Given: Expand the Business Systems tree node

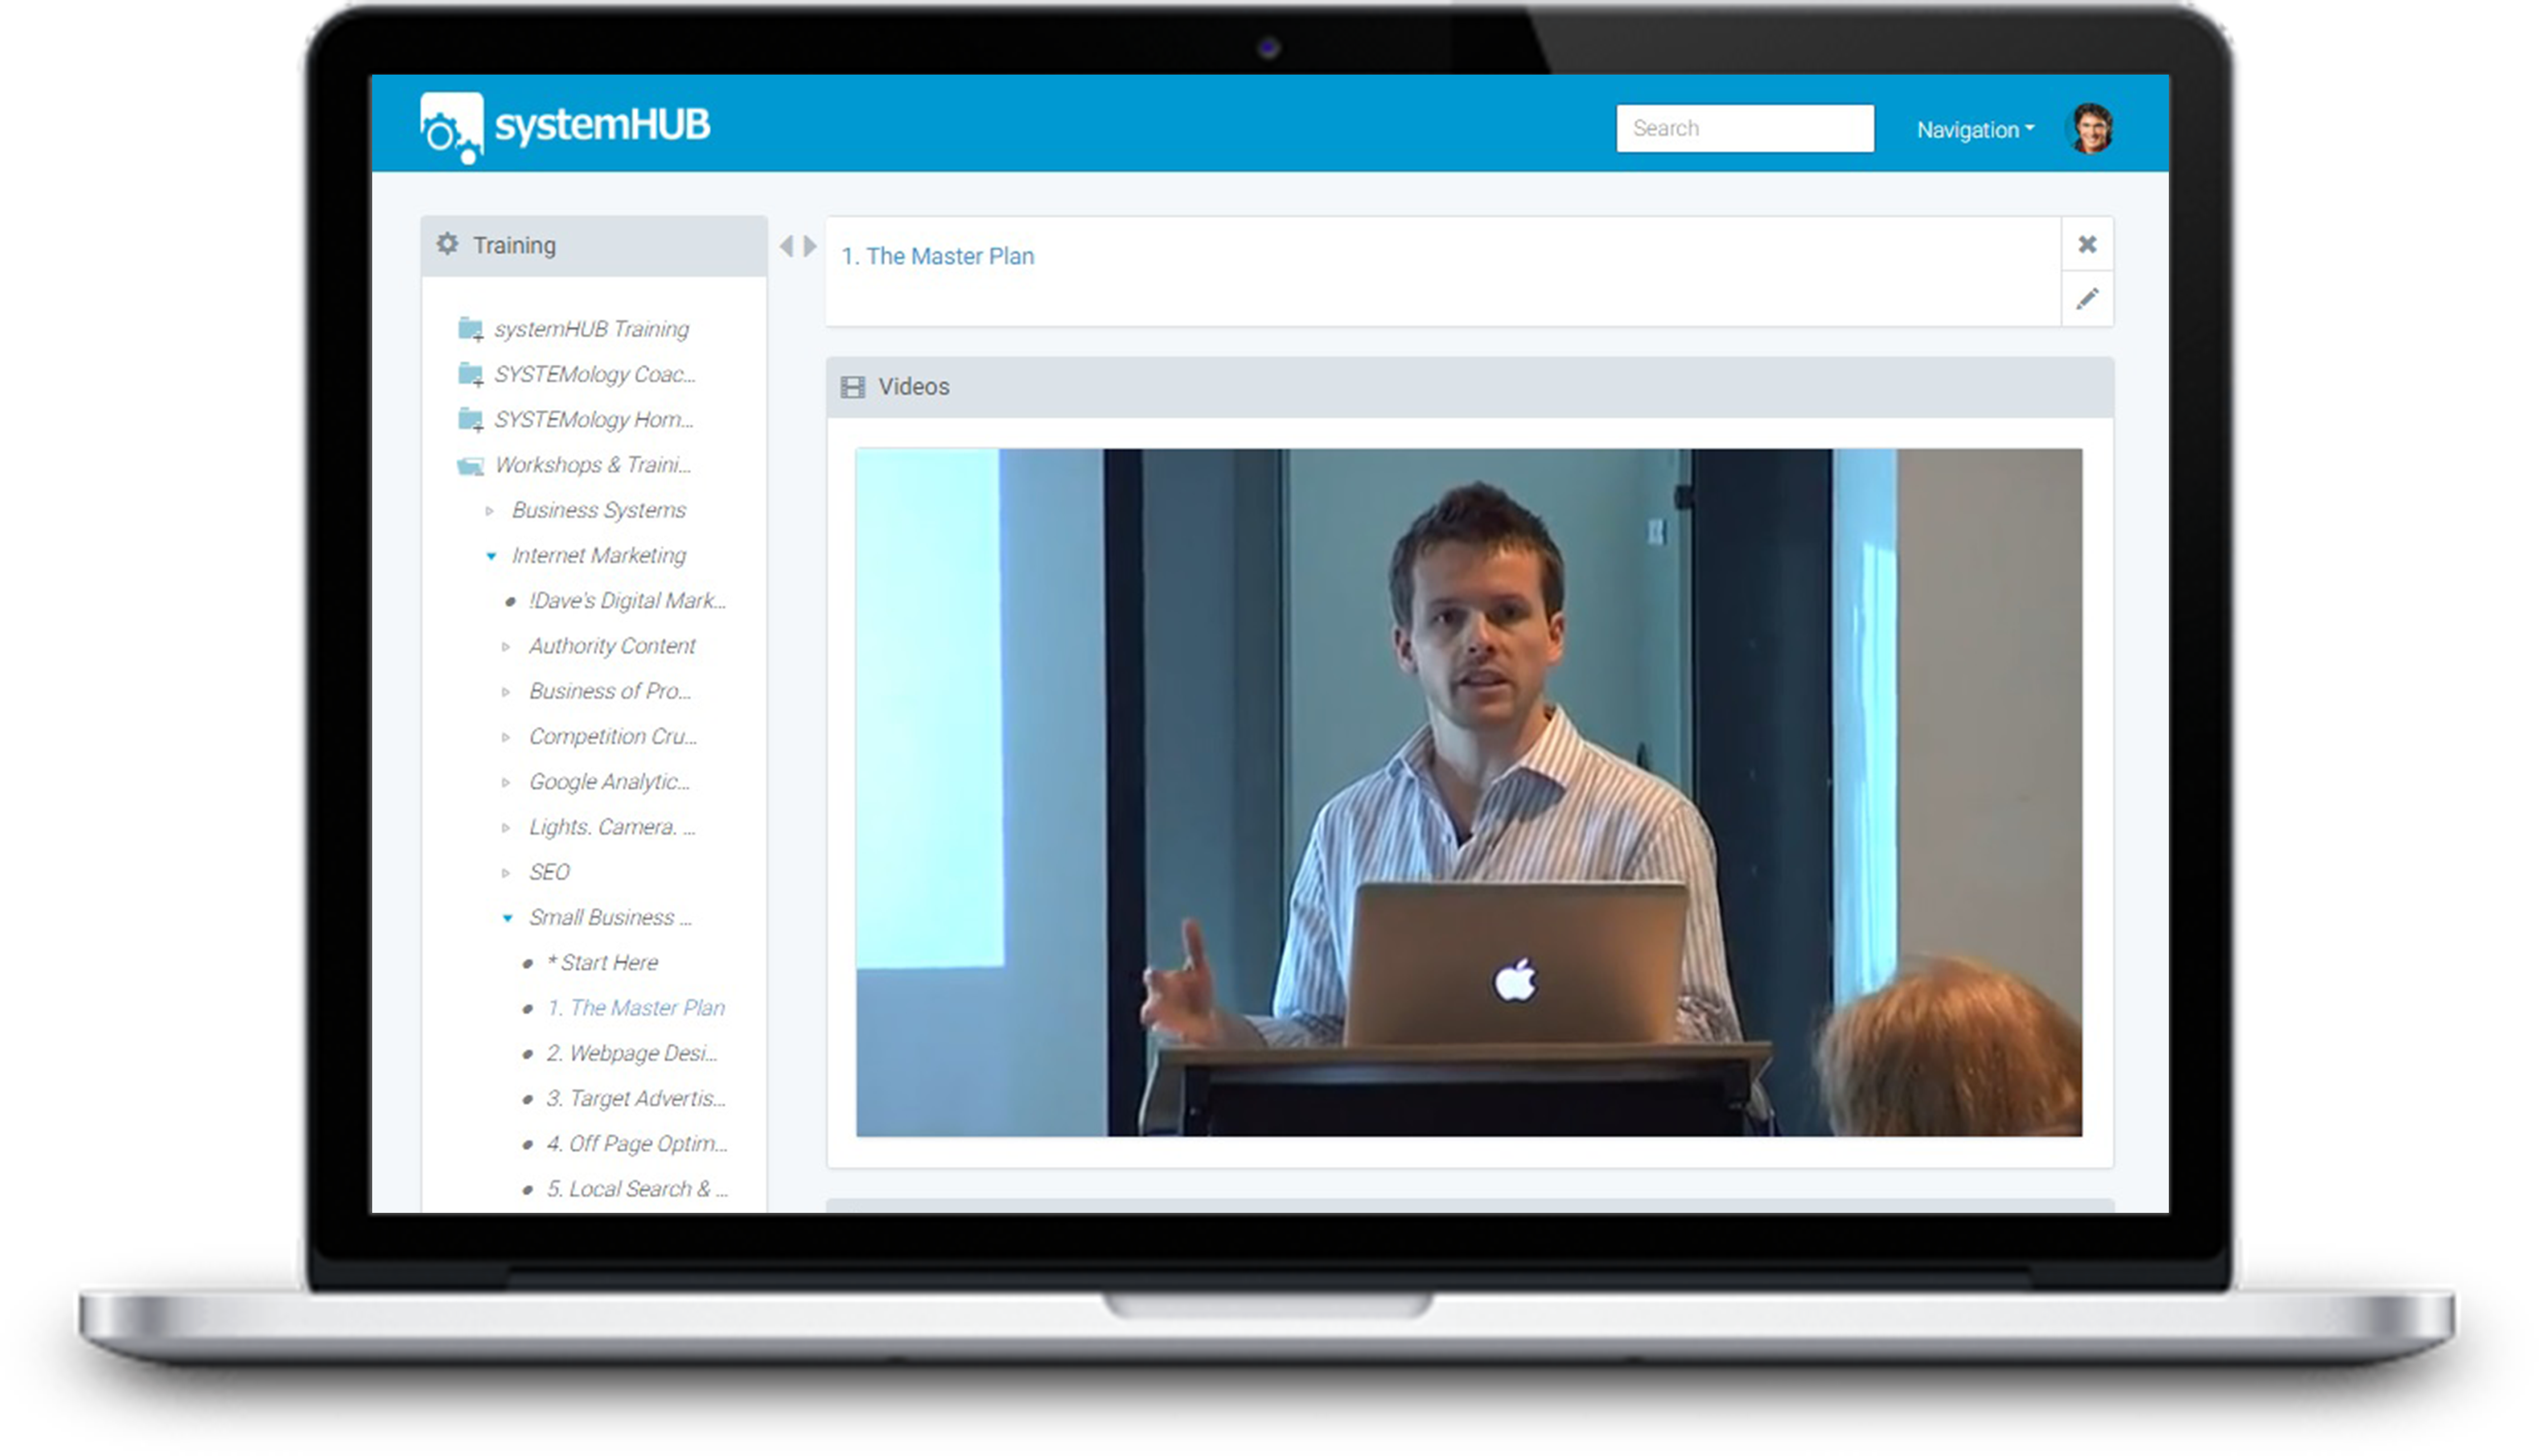Looking at the screenshot, I should 489,511.
